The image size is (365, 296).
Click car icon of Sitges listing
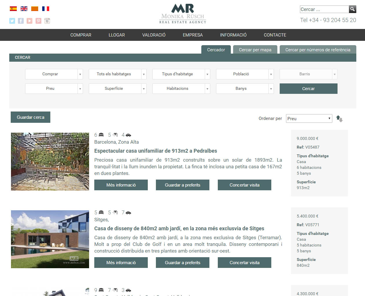128,213
